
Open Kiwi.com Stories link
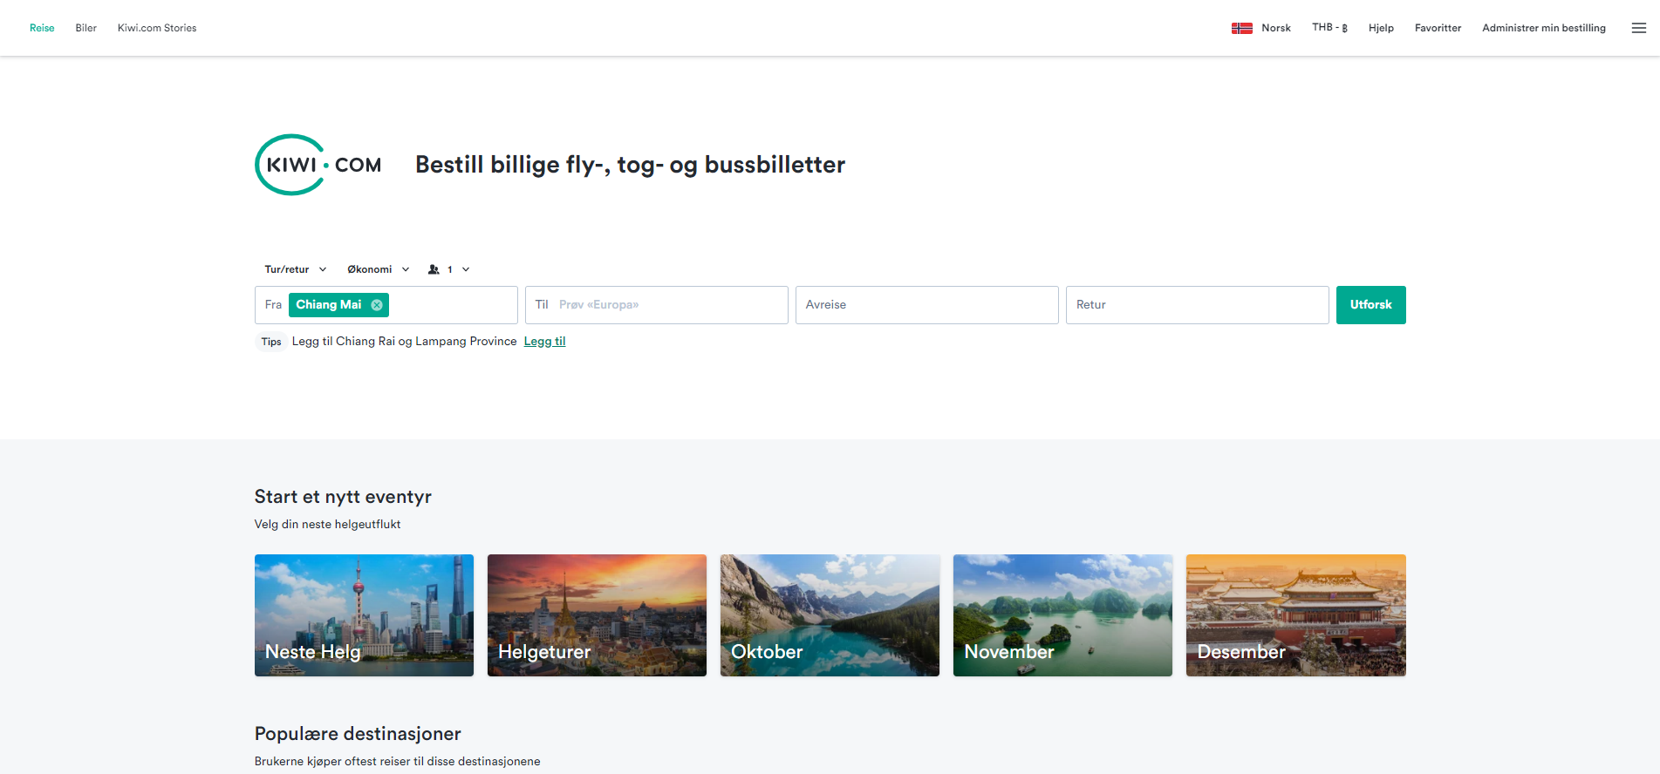point(157,28)
